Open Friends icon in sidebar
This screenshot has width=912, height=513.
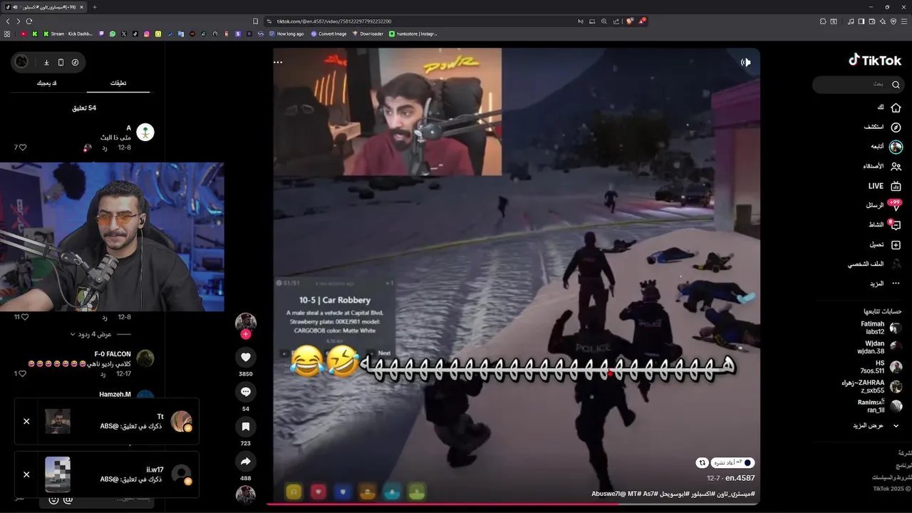tap(896, 166)
